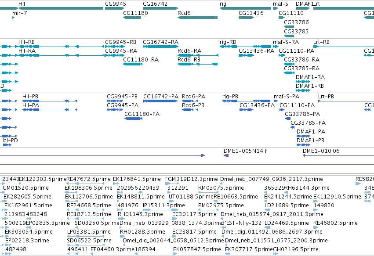374x256 pixels.
Task: Click the CG33785-RA transcript label
Action: point(301,69)
